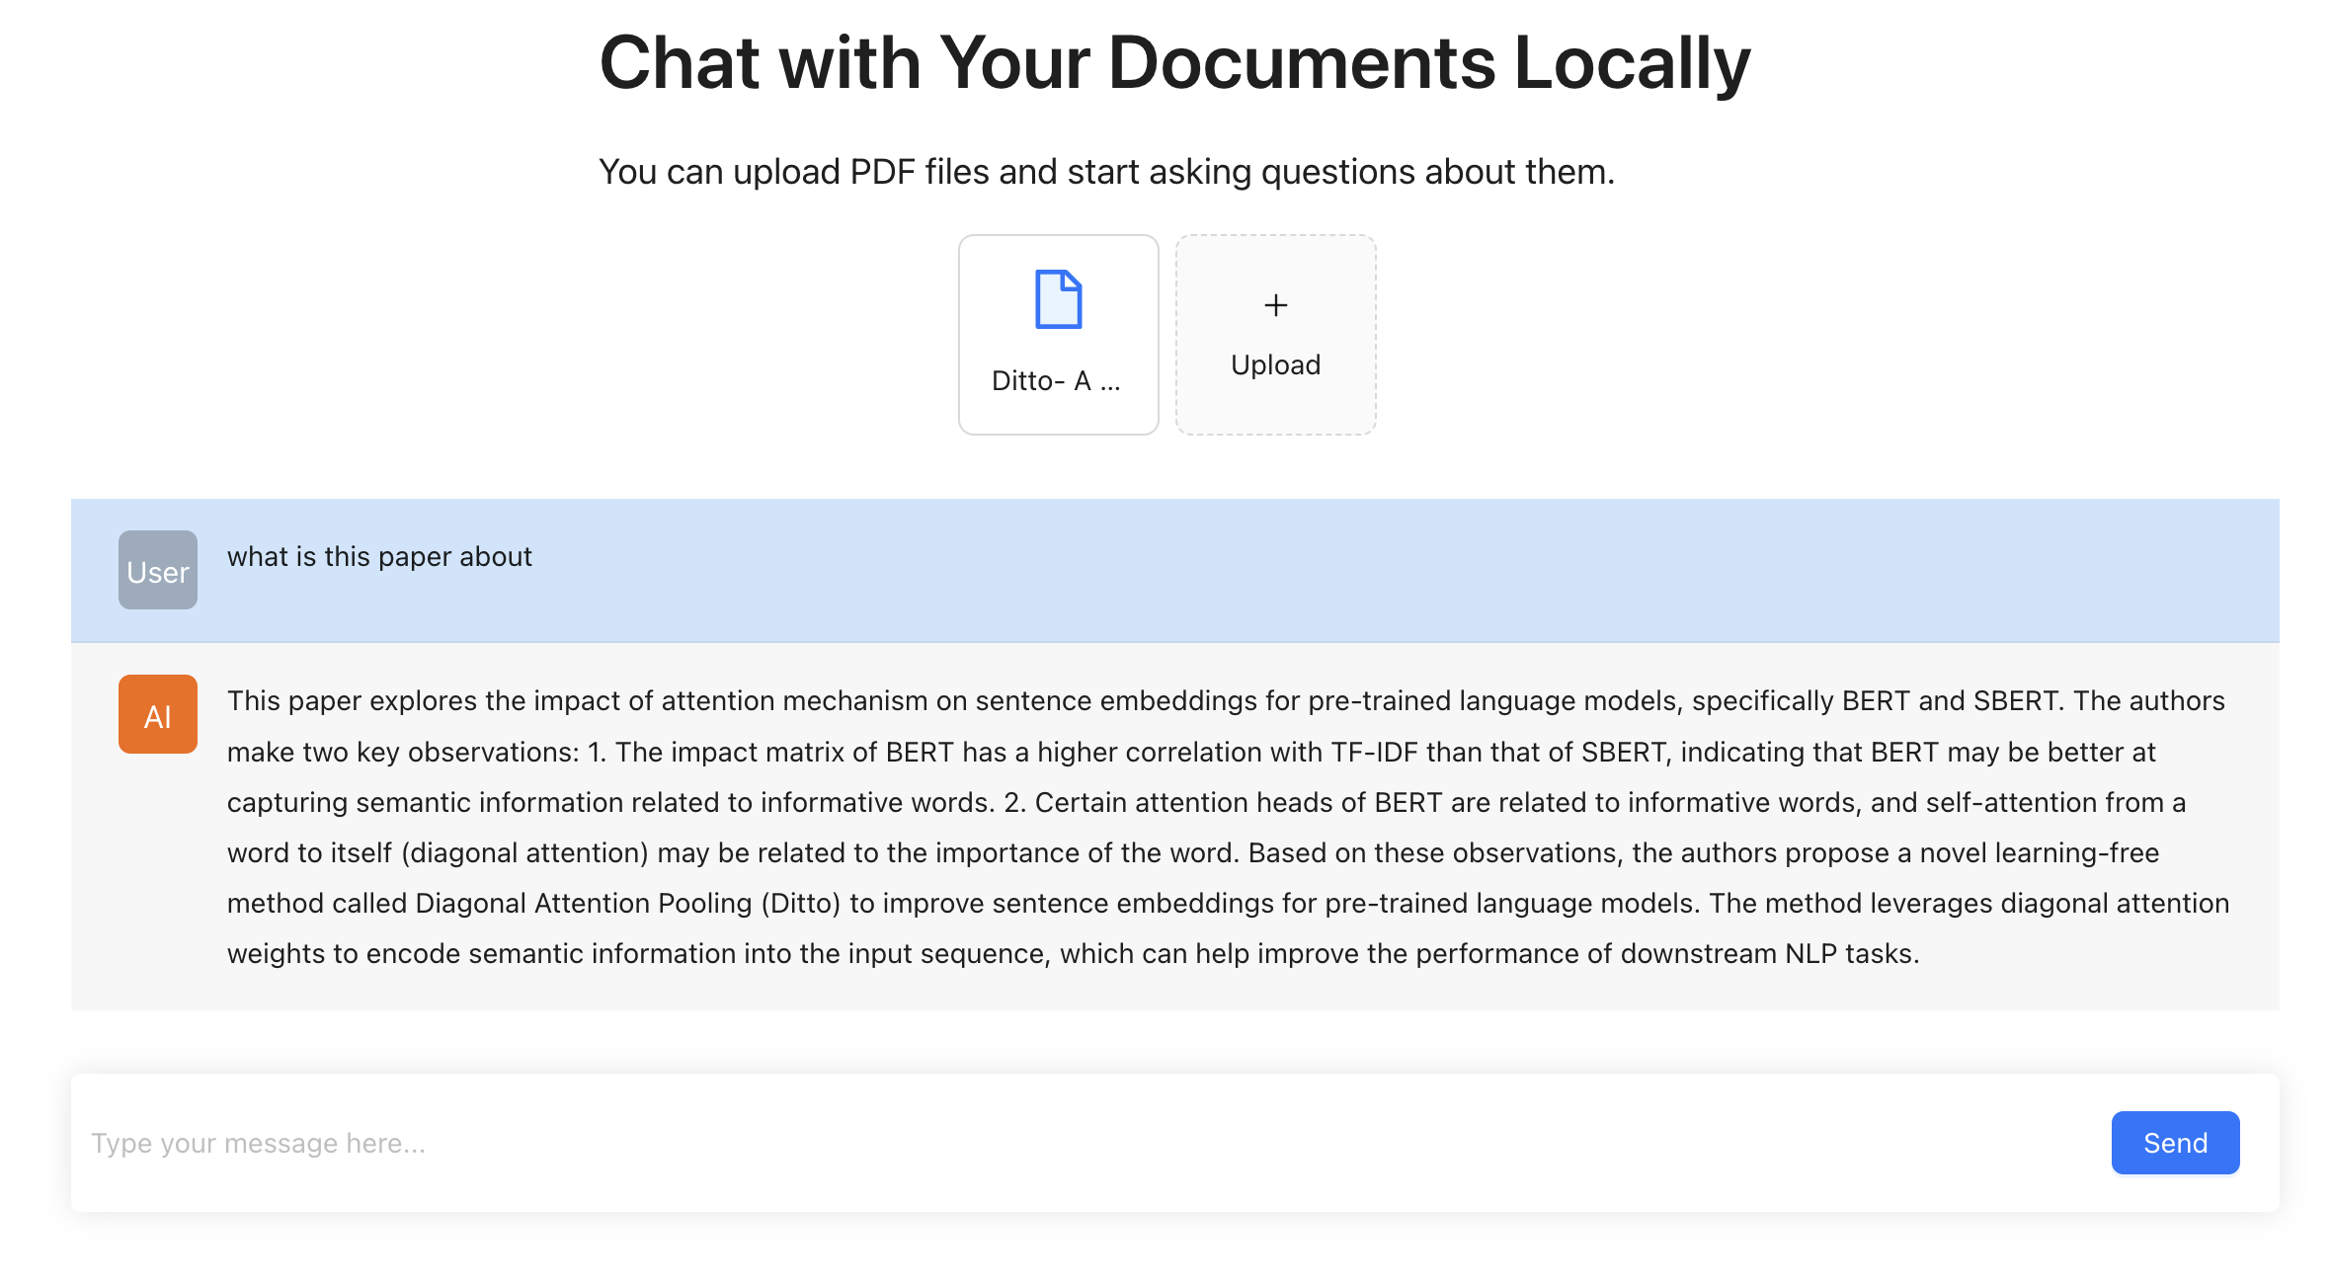The height and width of the screenshot is (1286, 2331).
Task: Click the AI line starting 'weights to encode'
Action: point(1073,954)
